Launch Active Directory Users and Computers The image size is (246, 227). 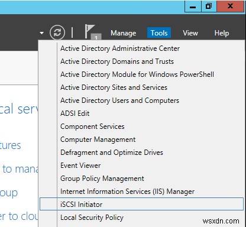coord(141,100)
